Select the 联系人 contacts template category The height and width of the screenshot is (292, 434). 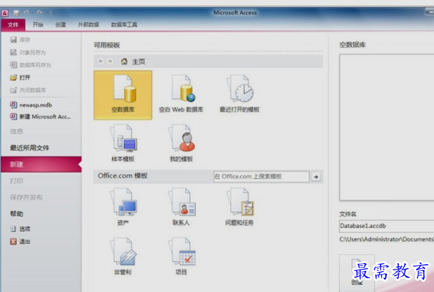pyautogui.click(x=181, y=207)
